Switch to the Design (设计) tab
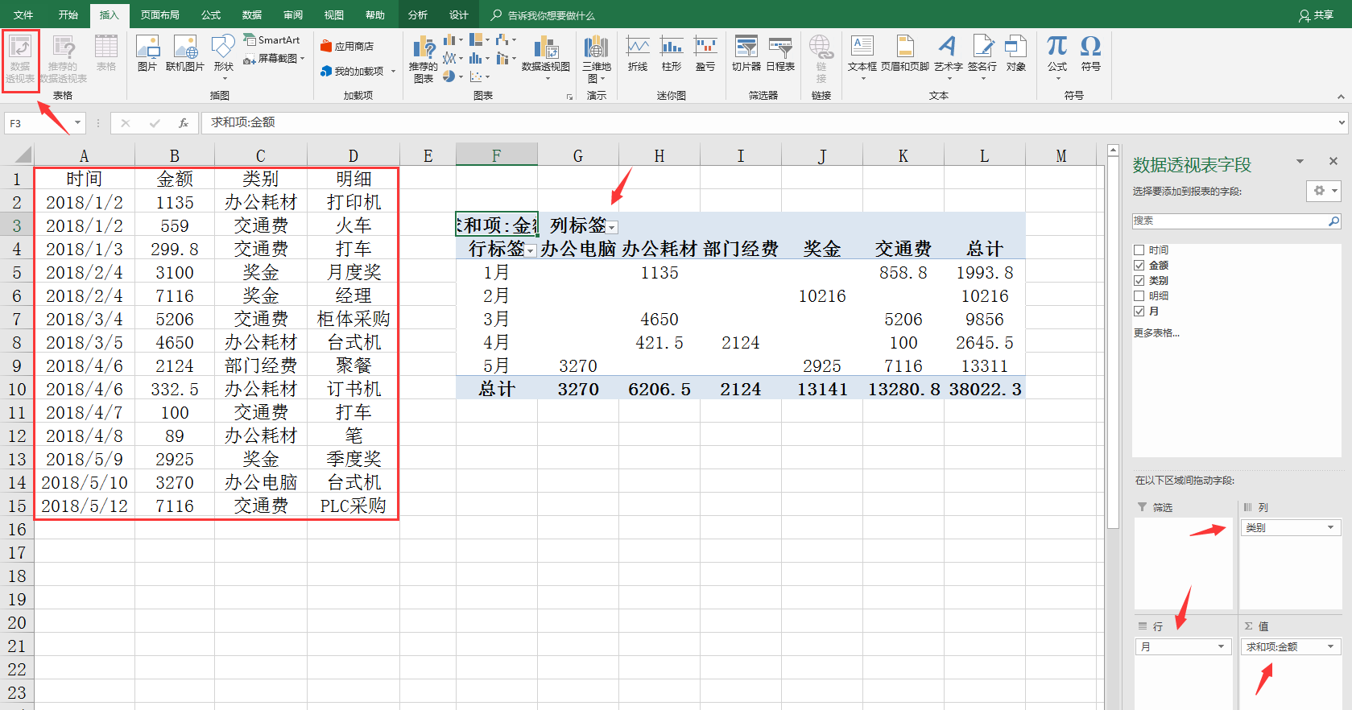The image size is (1352, 710). point(459,14)
